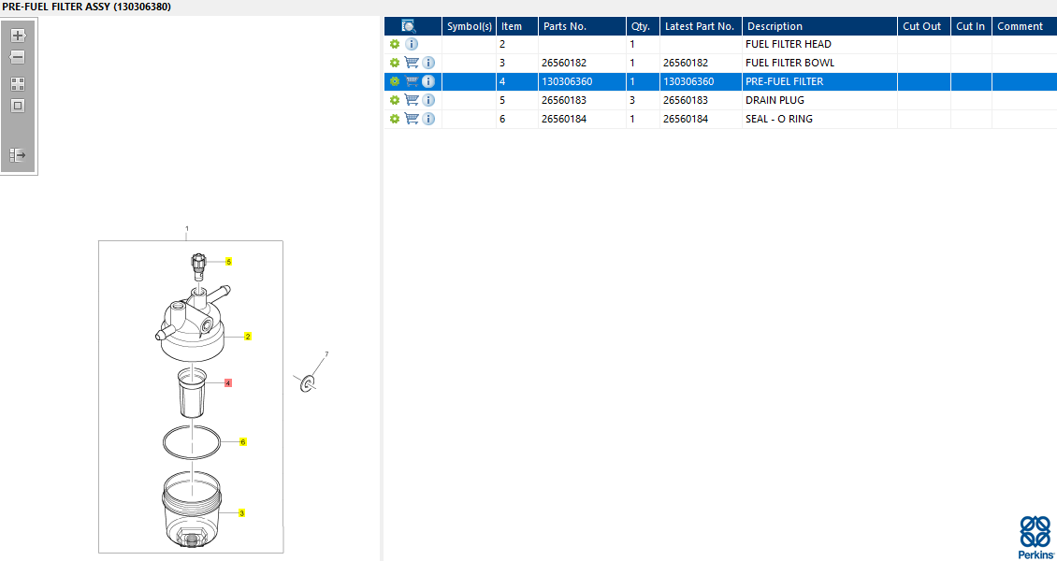Viewport: 1057px width, 561px height.
Task: Select callout 2 on the diagram
Action: click(248, 336)
